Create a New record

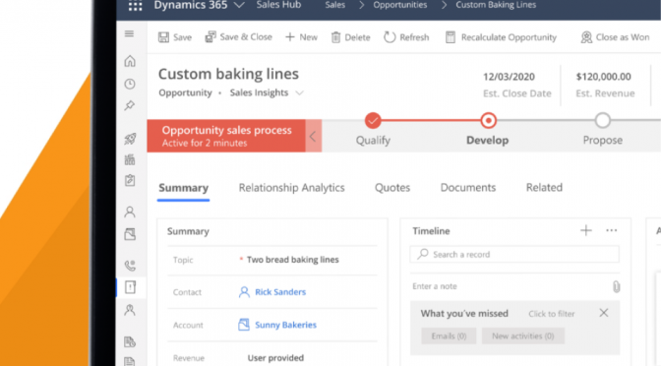tap(301, 37)
